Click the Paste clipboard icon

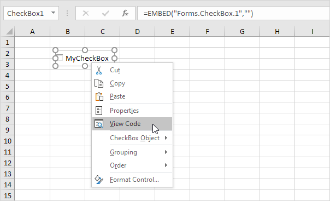99,96
